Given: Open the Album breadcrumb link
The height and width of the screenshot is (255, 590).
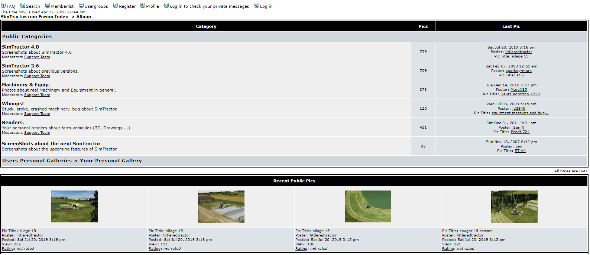Looking at the screenshot, I should (84, 17).
